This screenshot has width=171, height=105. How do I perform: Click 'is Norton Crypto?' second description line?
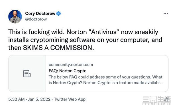[x=105, y=83]
